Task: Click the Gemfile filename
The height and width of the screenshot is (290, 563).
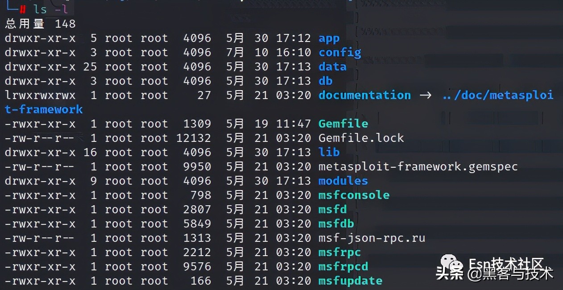Action: point(343,124)
